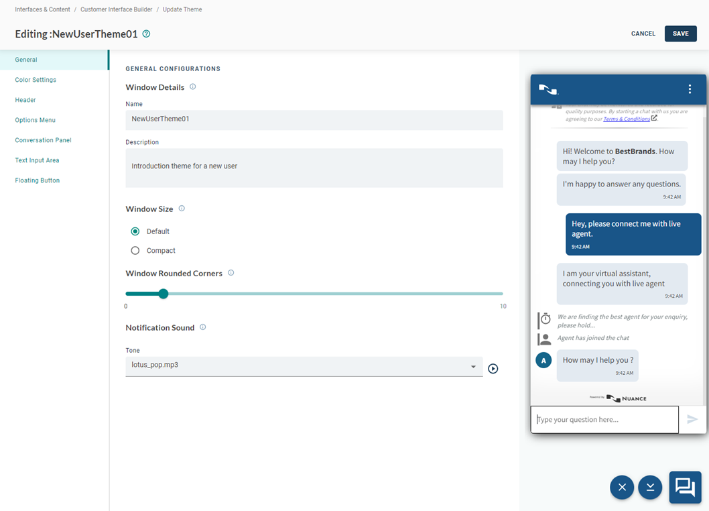Select the Compact window size option
The height and width of the screenshot is (511, 709).
click(135, 250)
